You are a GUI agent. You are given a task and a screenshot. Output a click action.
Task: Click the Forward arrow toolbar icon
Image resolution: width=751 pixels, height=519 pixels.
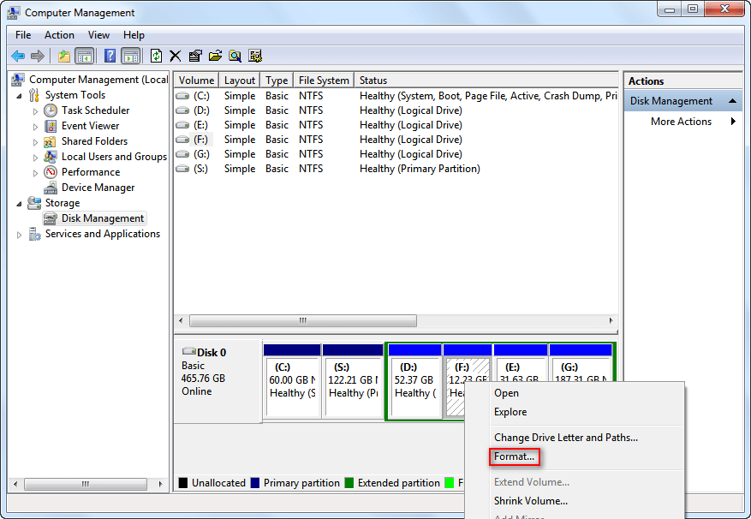point(38,56)
